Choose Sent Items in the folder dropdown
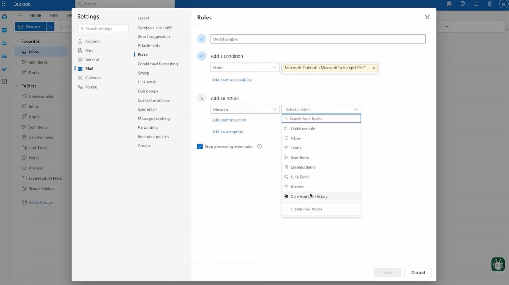This screenshot has width=509, height=285. point(321,158)
